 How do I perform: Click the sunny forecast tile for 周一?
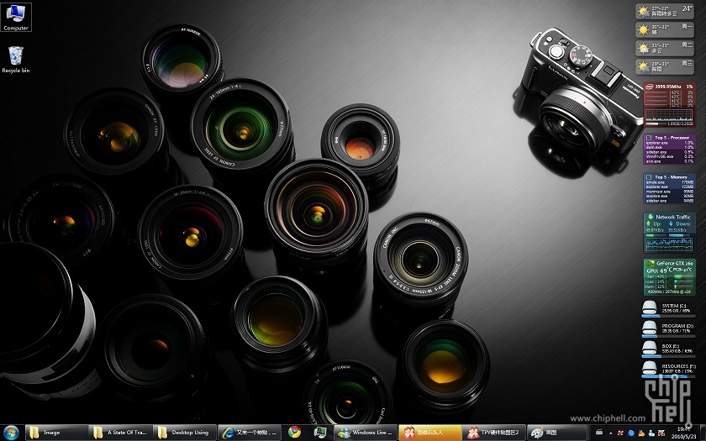(x=665, y=29)
